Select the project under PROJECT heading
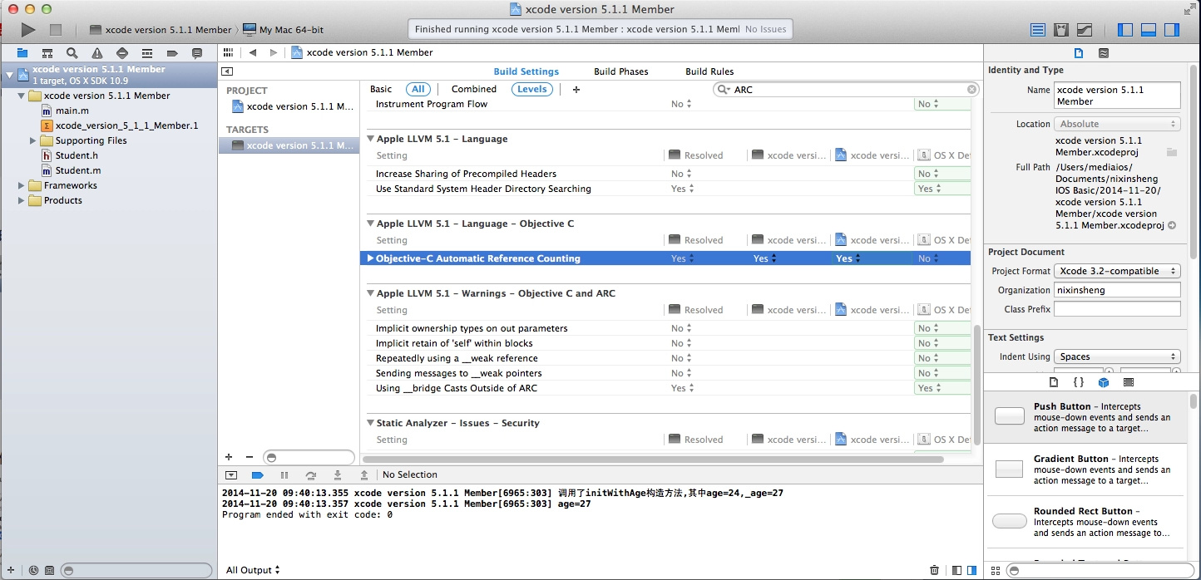 point(292,106)
